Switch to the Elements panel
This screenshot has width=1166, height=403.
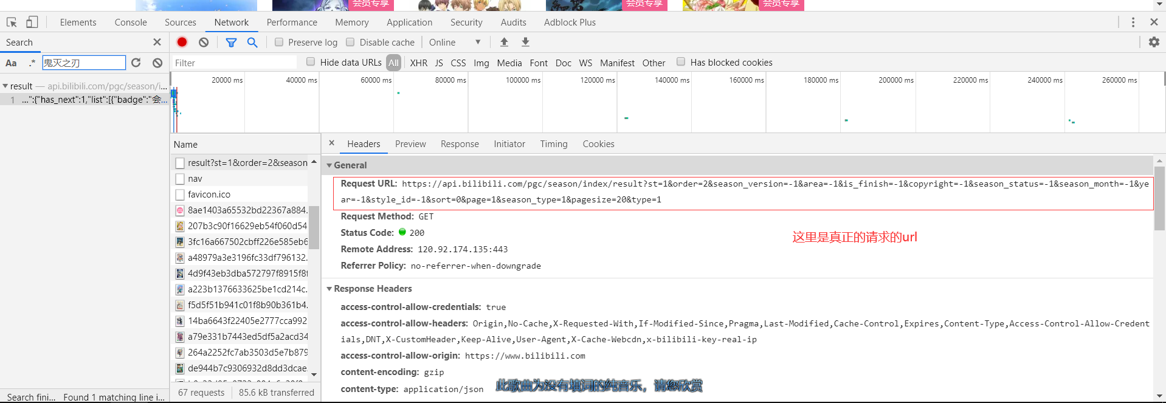(x=78, y=22)
